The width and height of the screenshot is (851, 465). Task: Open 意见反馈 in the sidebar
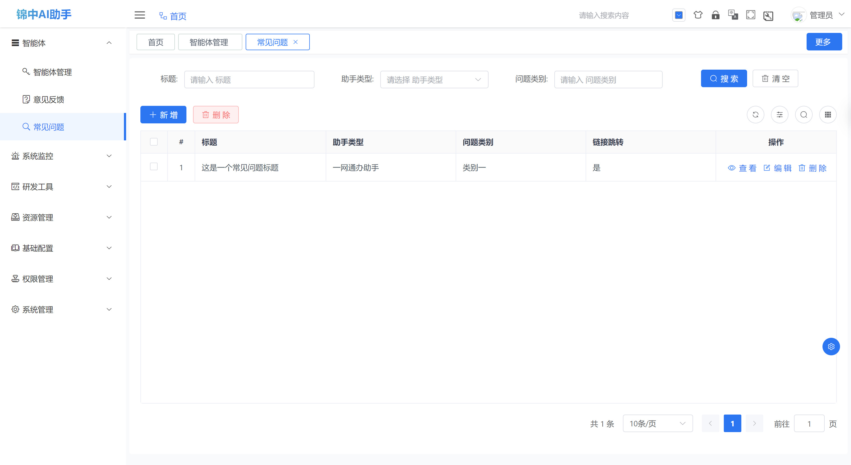pos(49,100)
